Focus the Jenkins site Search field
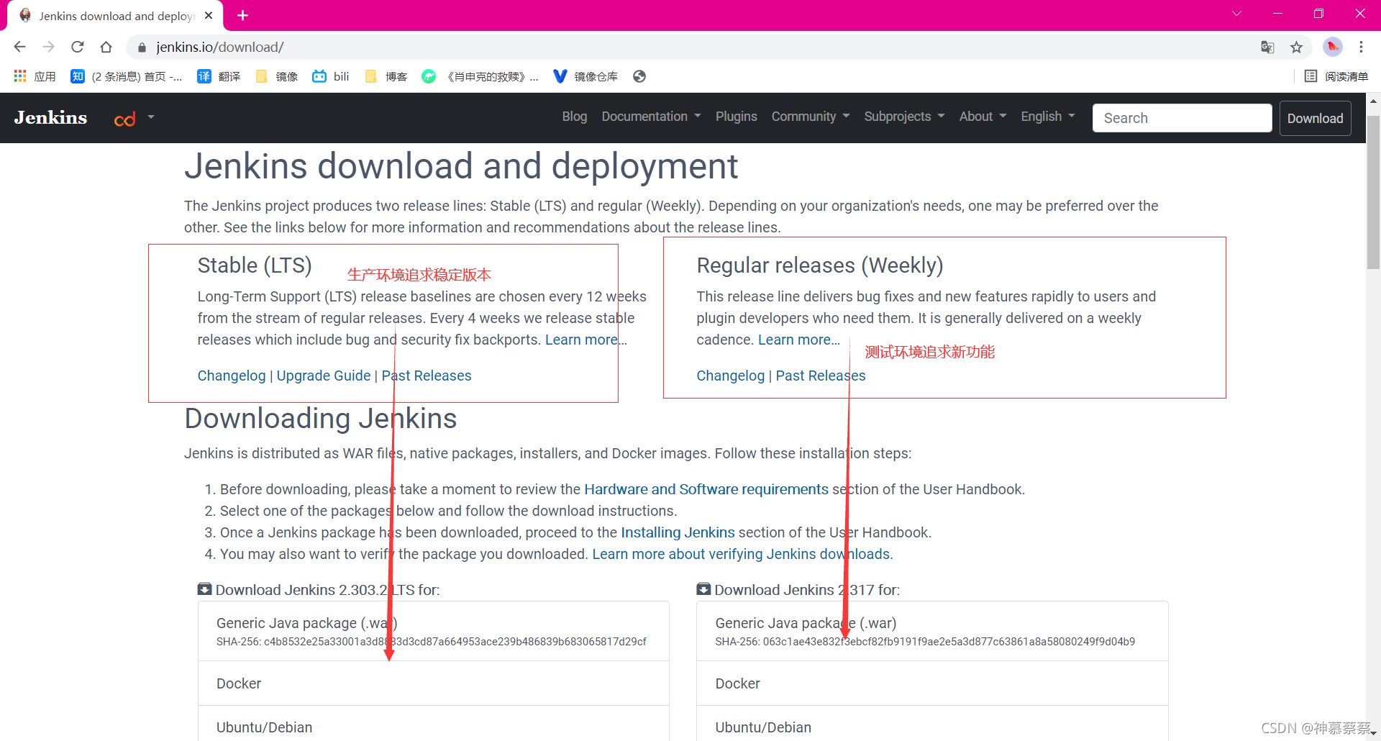 [x=1182, y=118]
